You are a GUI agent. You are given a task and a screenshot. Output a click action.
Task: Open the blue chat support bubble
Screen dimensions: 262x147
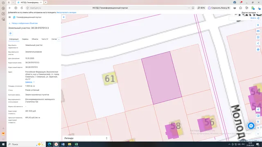(251, 126)
